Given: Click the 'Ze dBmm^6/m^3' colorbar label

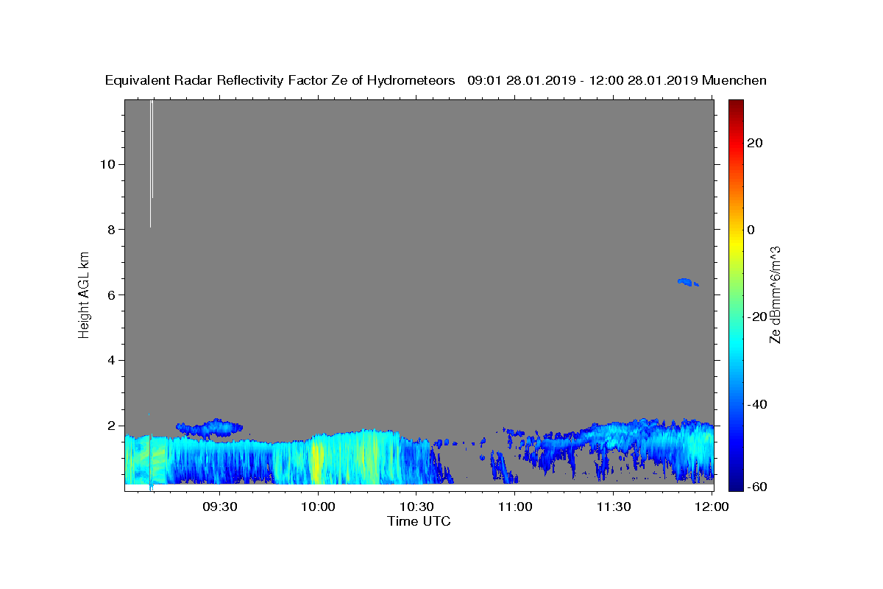Looking at the screenshot, I should pos(775,294).
